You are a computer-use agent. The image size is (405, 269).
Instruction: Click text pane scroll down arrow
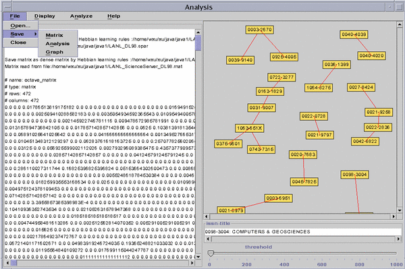[x=198, y=257]
